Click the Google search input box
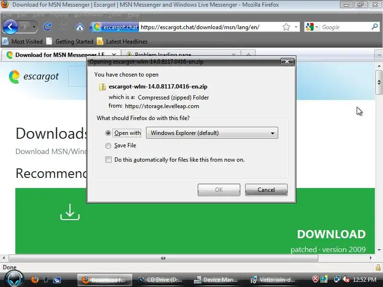Viewport: 383px width, 287px height. 346,27
